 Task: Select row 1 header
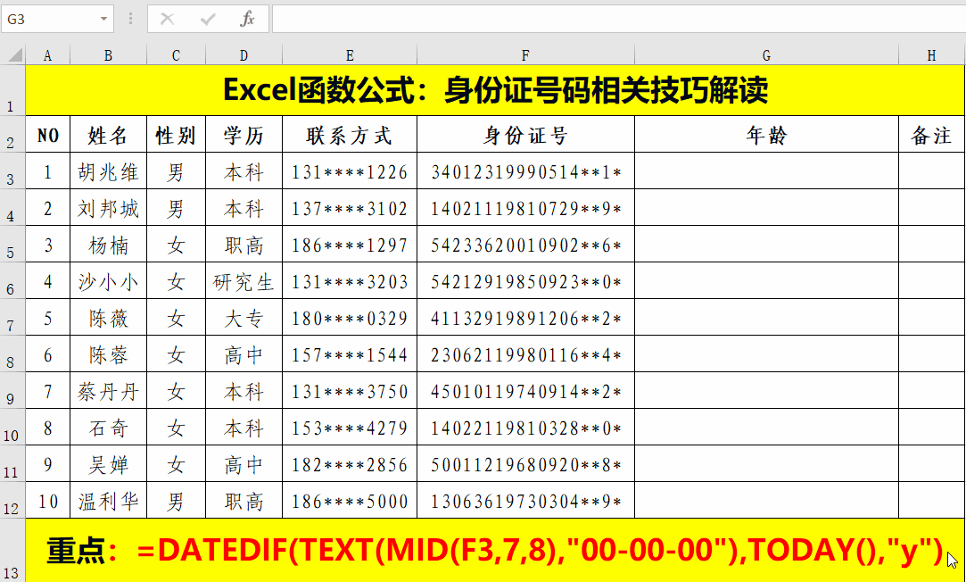coord(12,91)
